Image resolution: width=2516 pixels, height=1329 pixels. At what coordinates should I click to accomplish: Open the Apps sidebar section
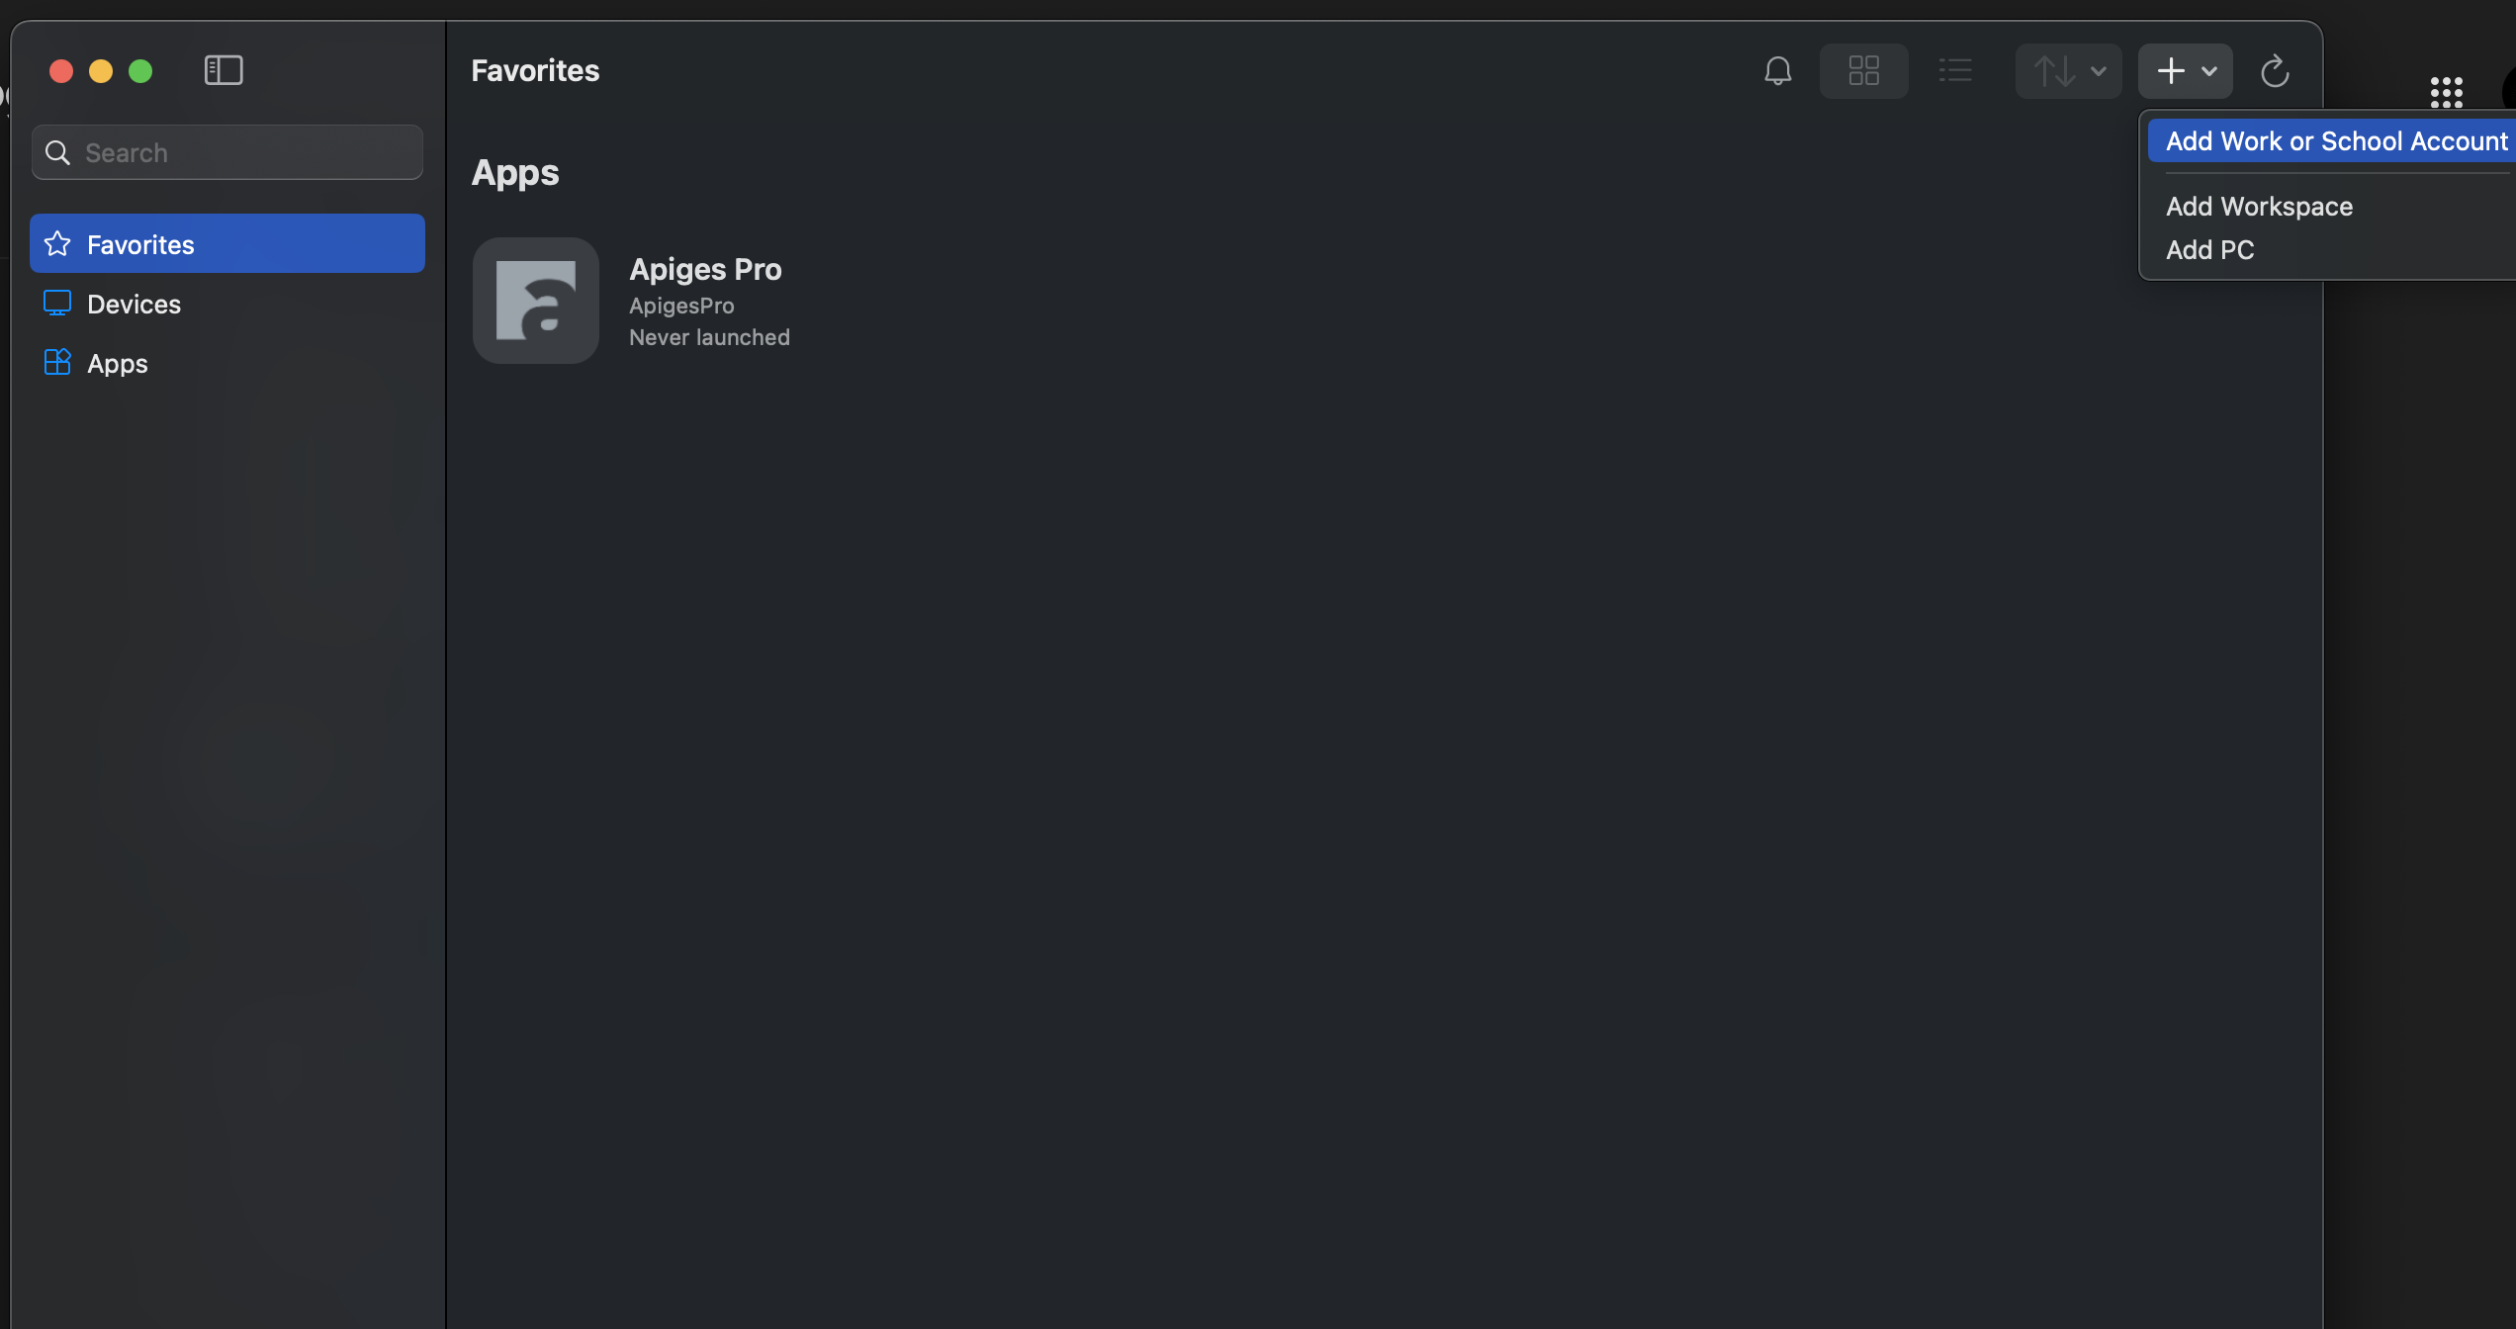click(x=227, y=363)
